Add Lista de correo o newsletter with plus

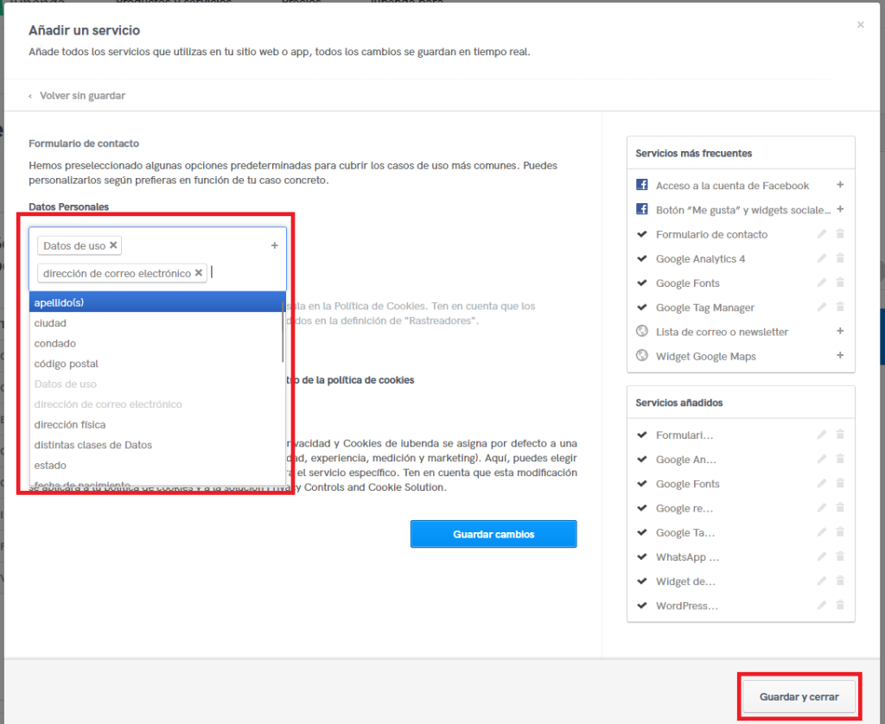click(840, 332)
